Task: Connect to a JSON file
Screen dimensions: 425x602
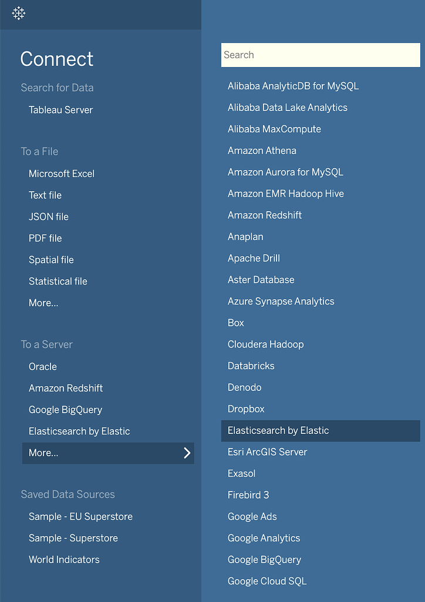Action: click(49, 216)
